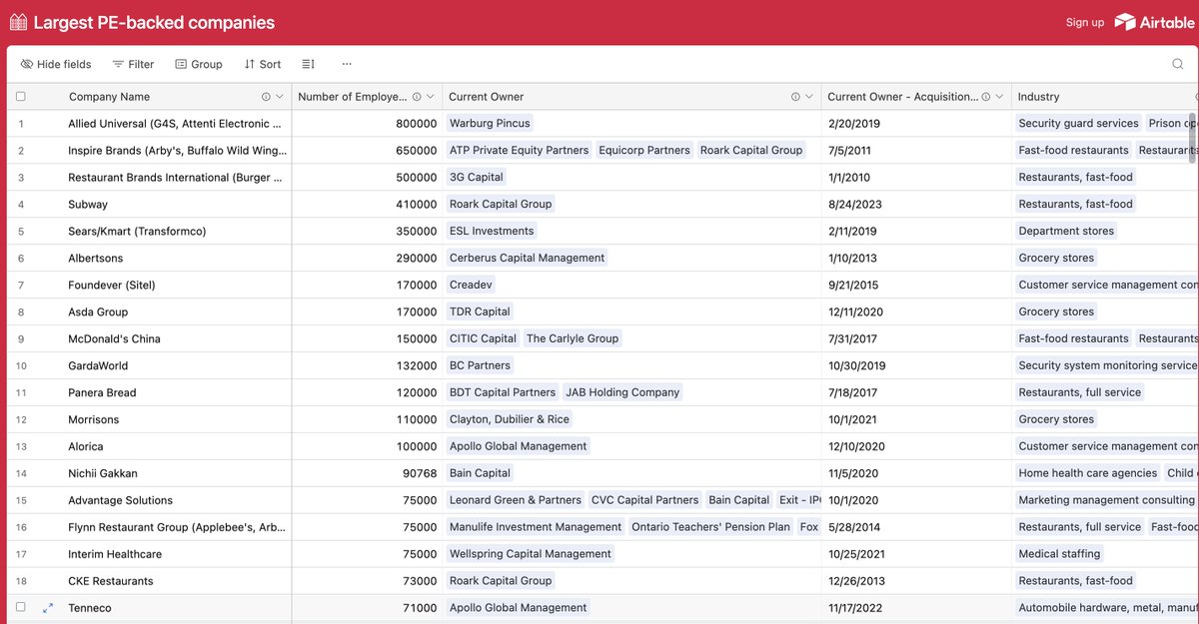Click the row height icon
This screenshot has width=1199, height=624.
pos(308,64)
